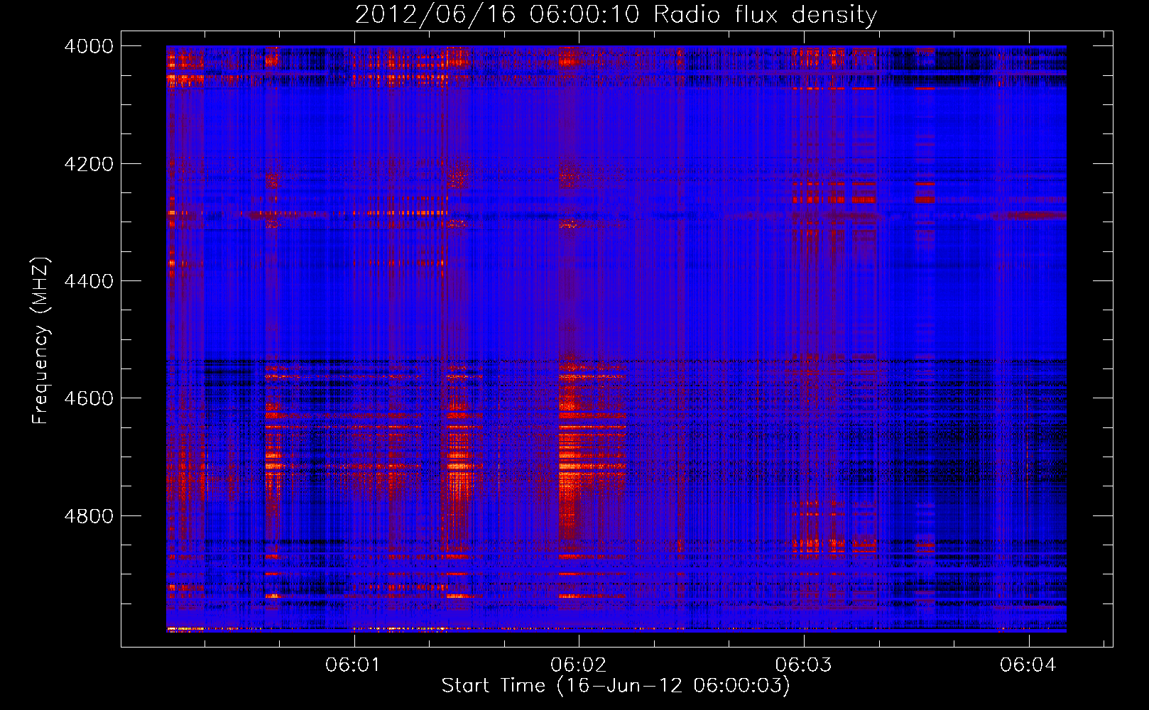Select the 4200 frequency tick label
Viewport: 1149px width, 710px height.
89,164
